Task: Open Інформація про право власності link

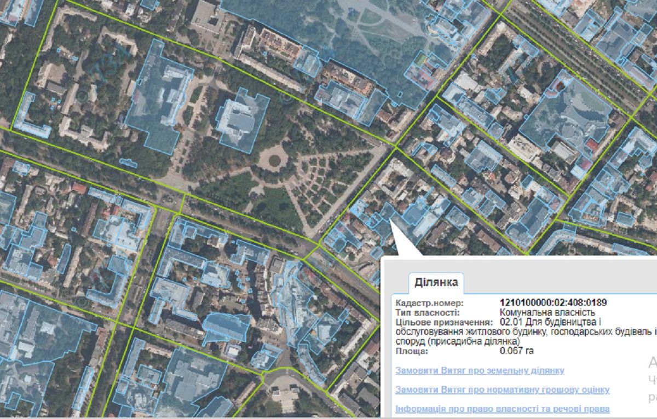Action: (502, 409)
